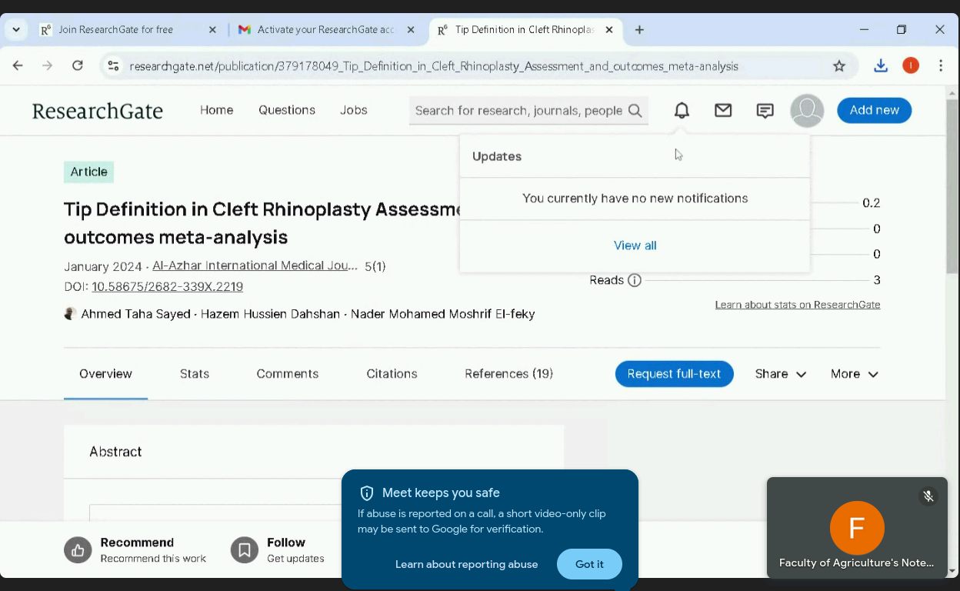Reload the page
The height and width of the screenshot is (591, 960).
coord(77,66)
